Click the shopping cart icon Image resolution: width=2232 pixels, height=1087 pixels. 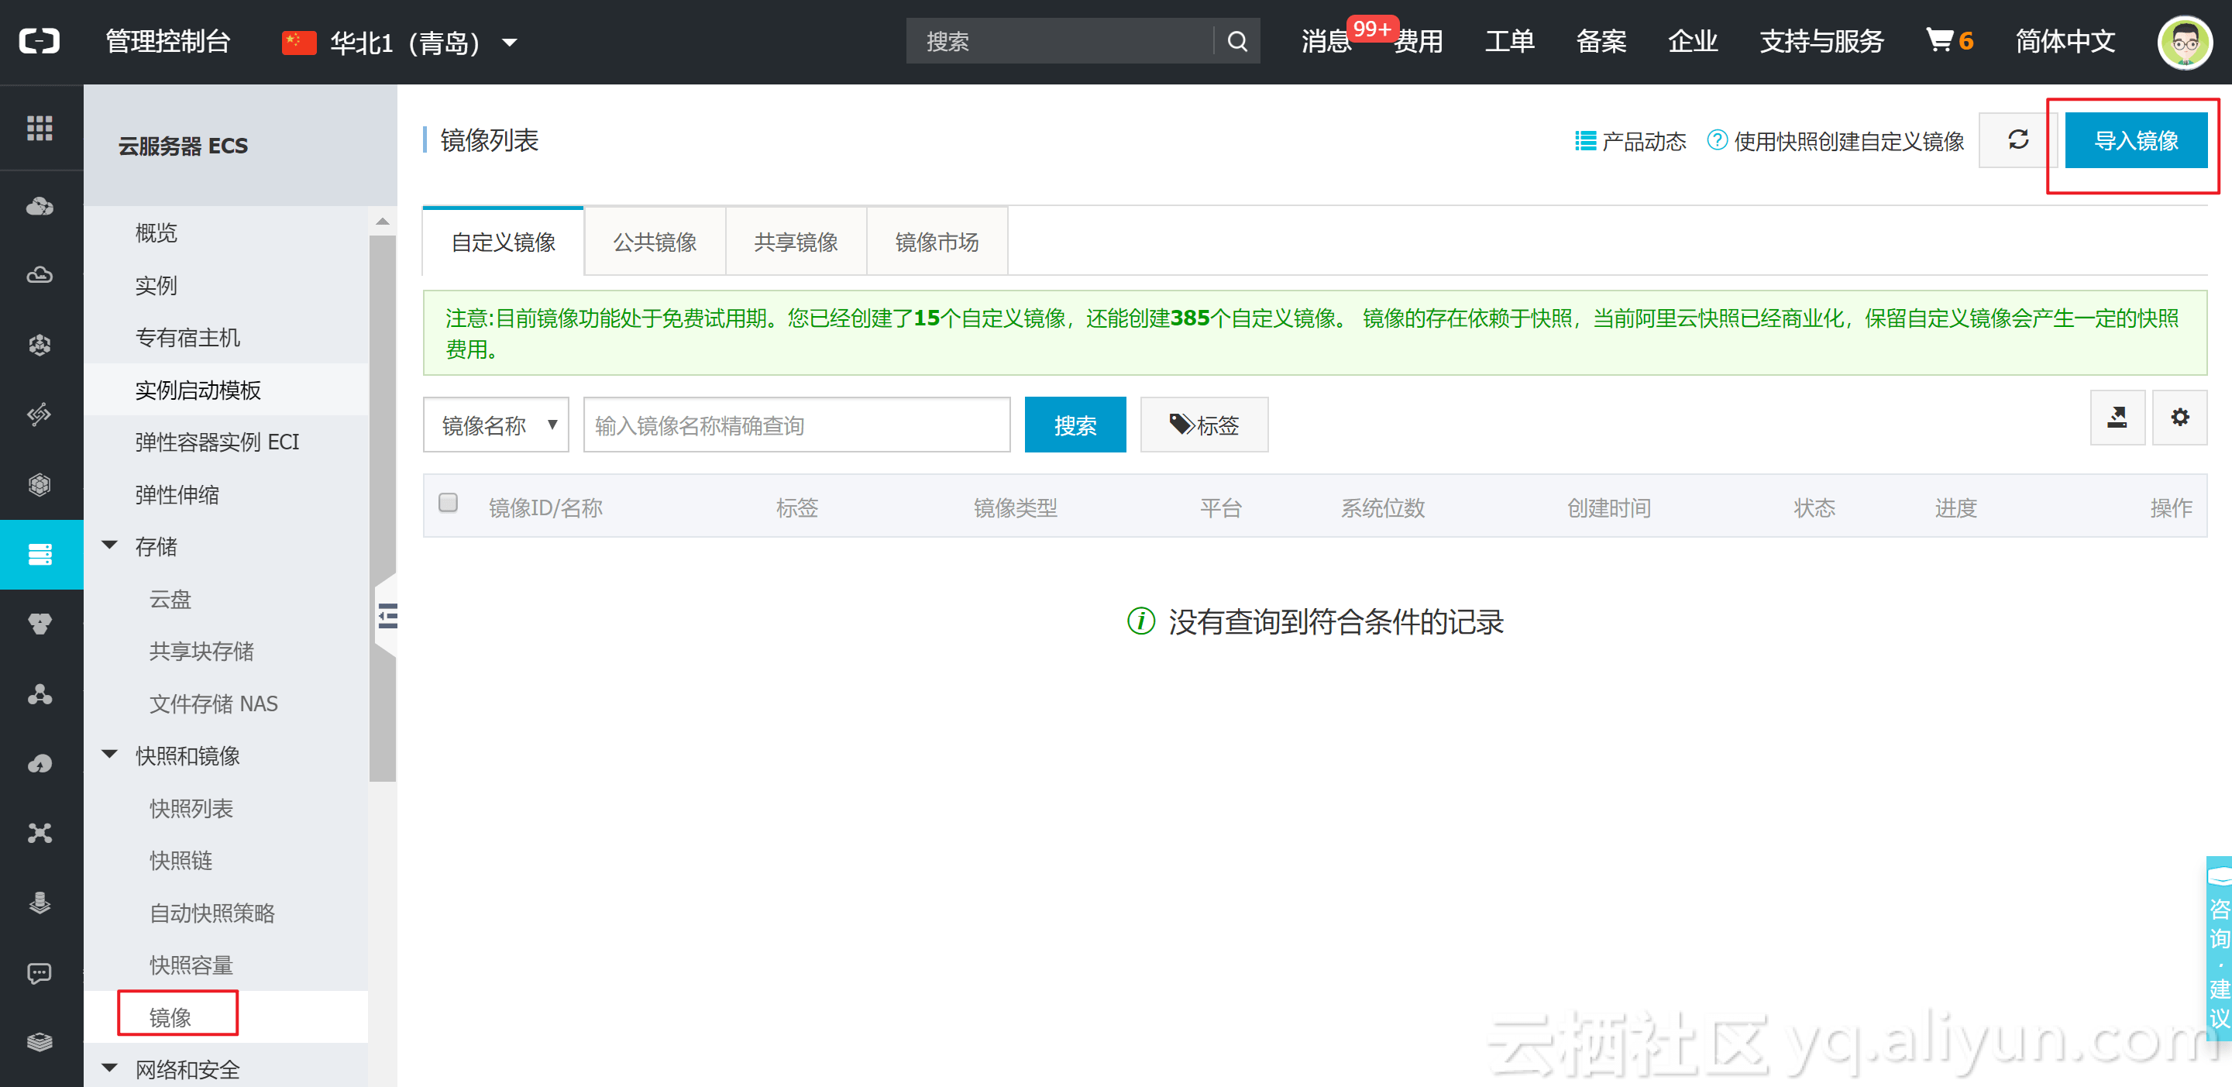pos(1938,40)
